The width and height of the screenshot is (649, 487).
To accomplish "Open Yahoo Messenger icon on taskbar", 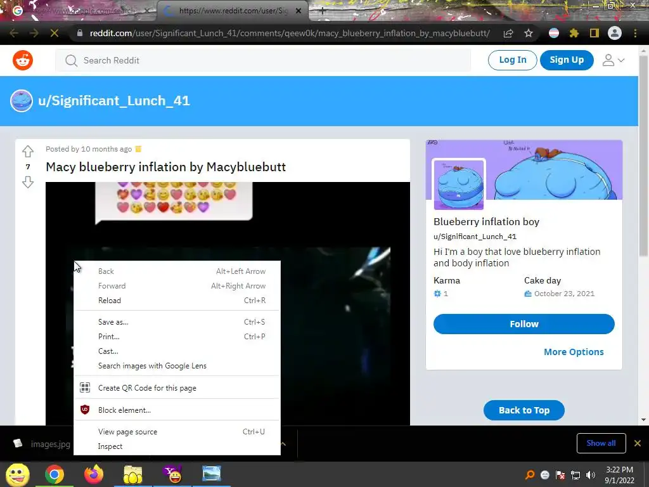I will point(172,474).
